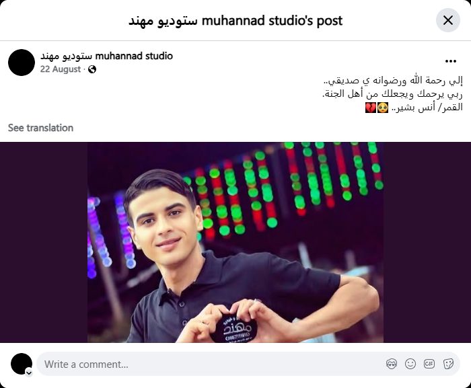471x388 pixels.
Task: Open the GIF picker in comment box
Action: (x=429, y=364)
